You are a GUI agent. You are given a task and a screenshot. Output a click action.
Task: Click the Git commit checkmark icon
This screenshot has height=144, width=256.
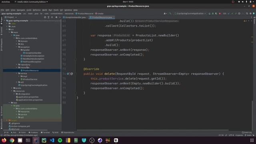[232, 14]
